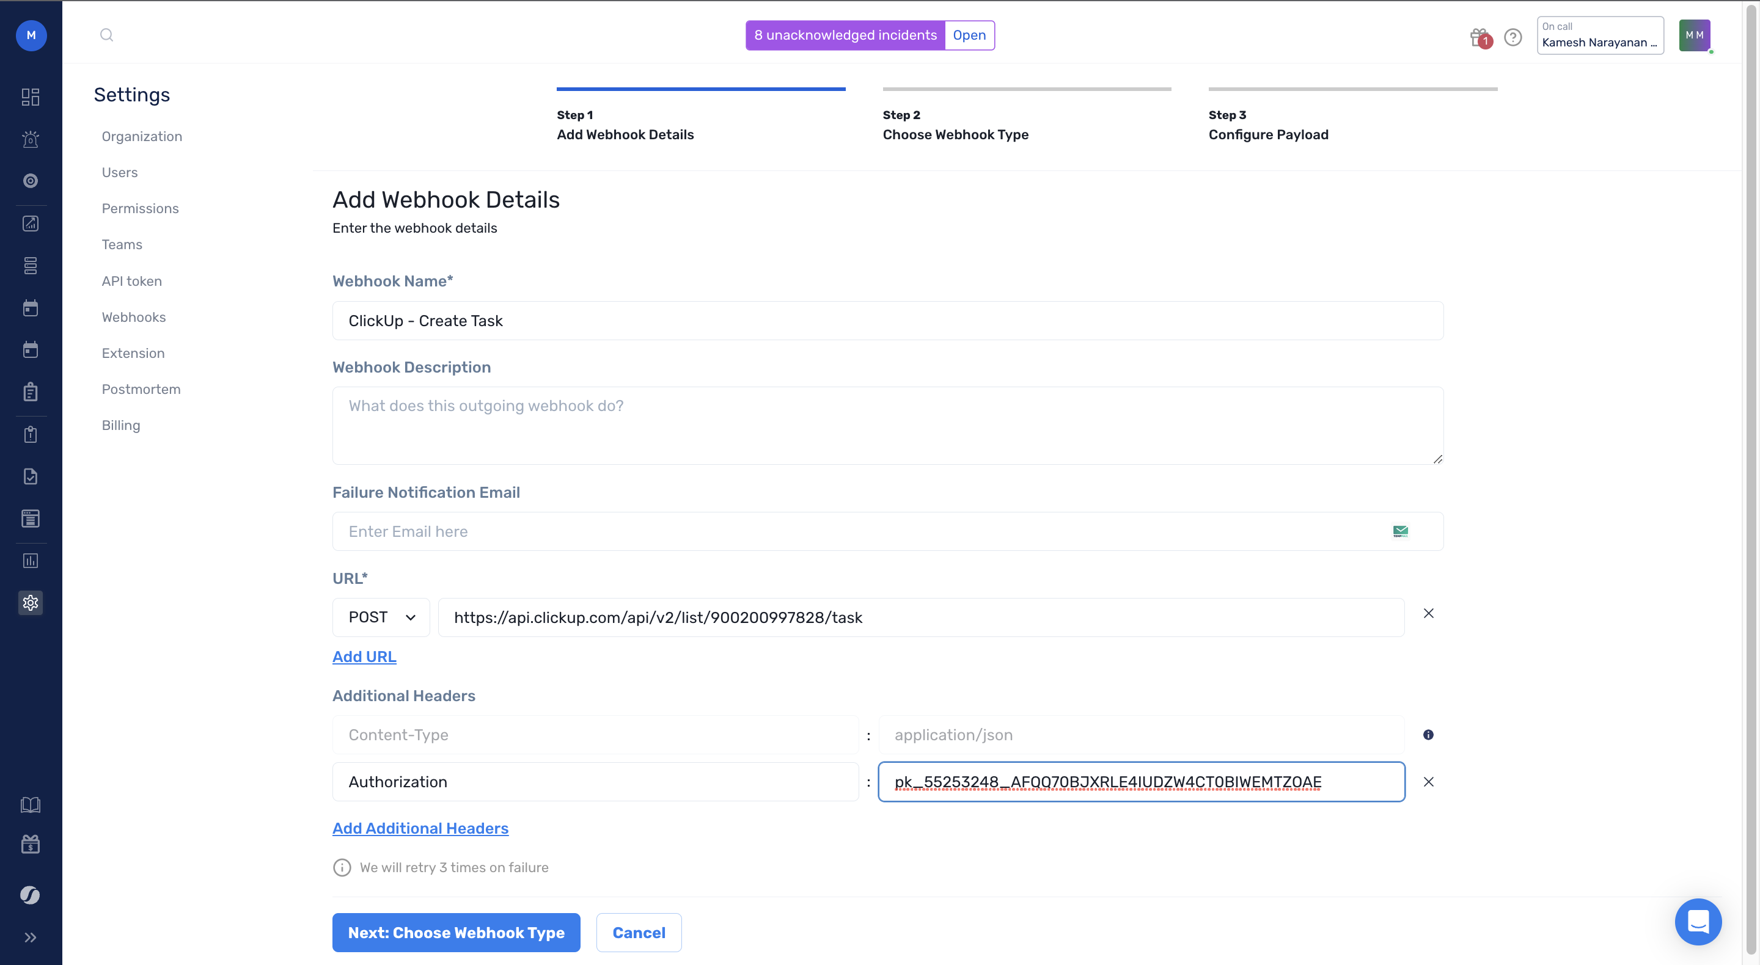Open the gift notifications icon

(x=1479, y=37)
